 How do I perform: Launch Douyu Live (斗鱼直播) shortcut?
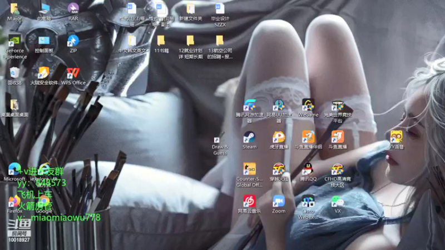tap(338, 140)
